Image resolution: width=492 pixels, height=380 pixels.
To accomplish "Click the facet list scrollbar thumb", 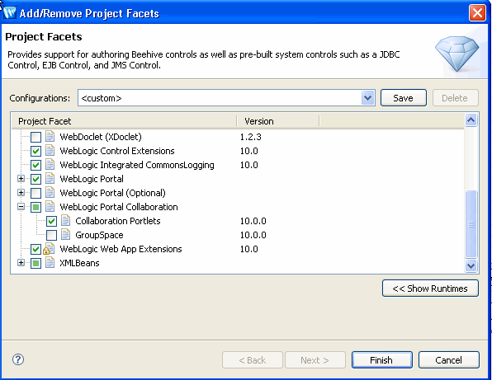I will pos(471,224).
